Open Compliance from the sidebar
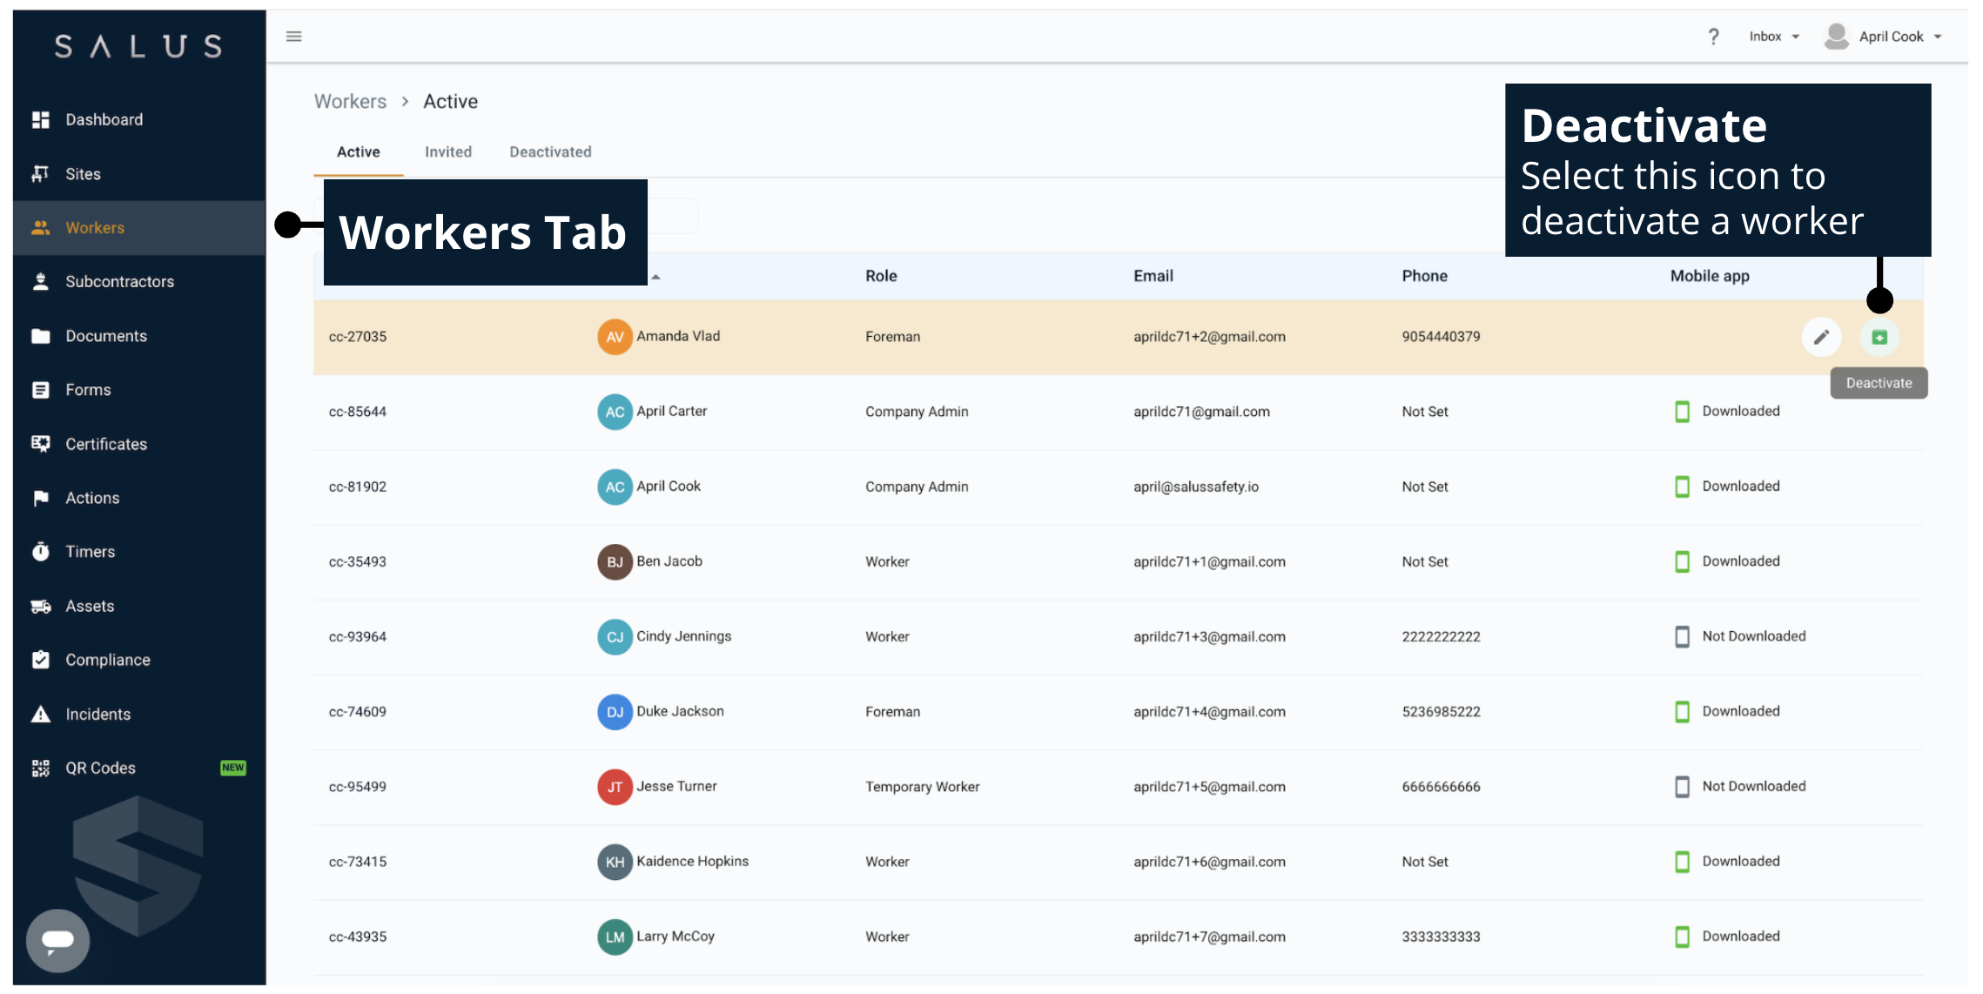The width and height of the screenshot is (1983, 994). (107, 660)
